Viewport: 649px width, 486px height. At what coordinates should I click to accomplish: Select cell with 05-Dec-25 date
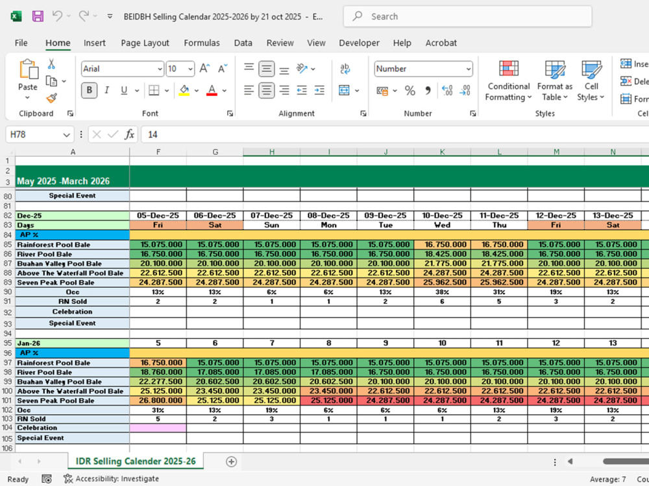(158, 215)
